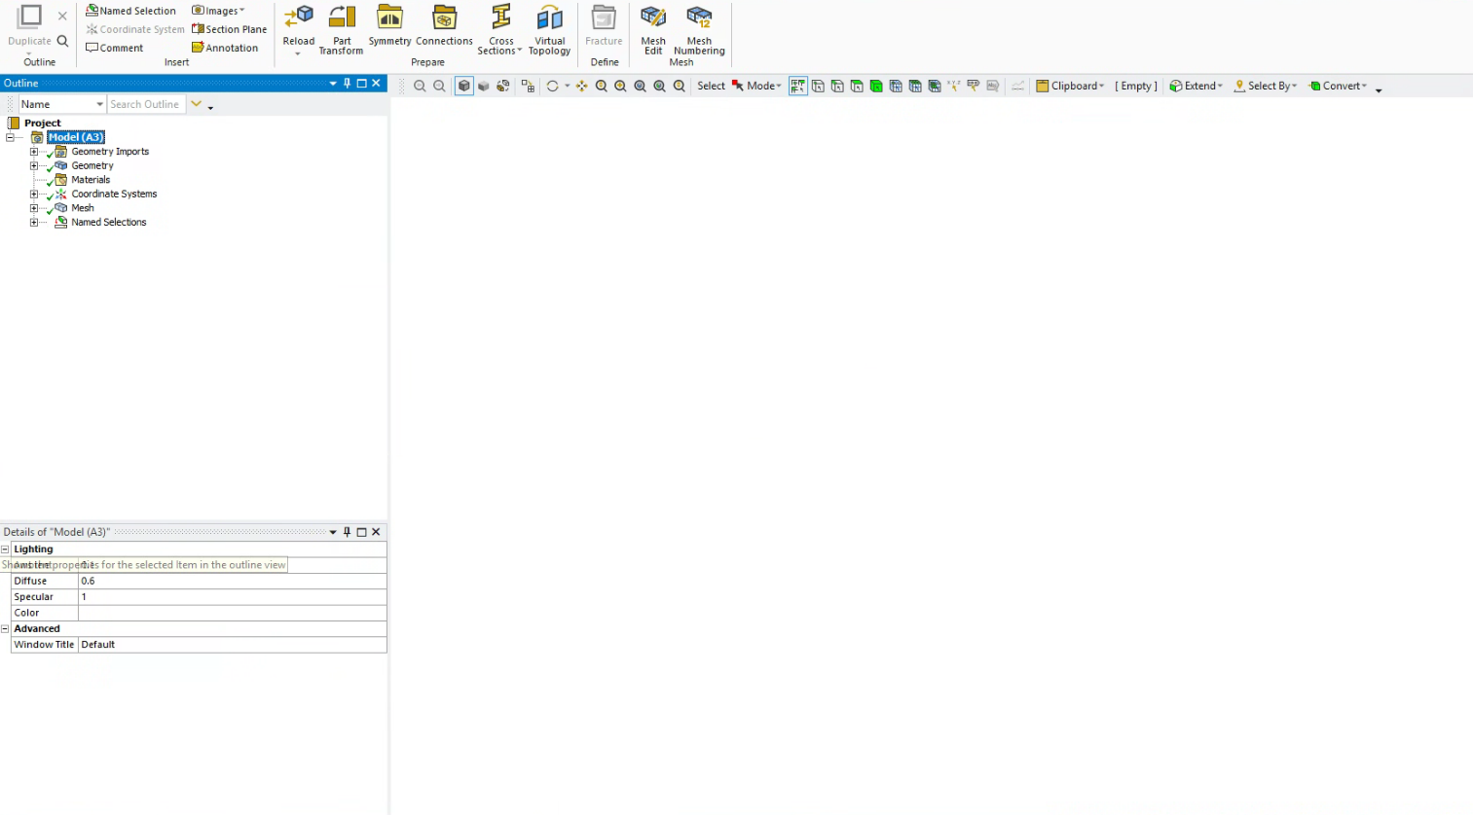Enable the Body selection filter
This screenshot has height=815, width=1473.
pos(876,86)
